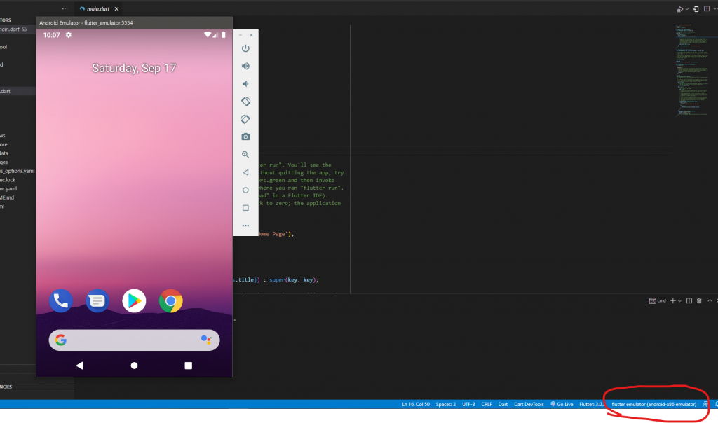
Task: Open the Run or Debug dropdown arrow
Action: click(687, 9)
